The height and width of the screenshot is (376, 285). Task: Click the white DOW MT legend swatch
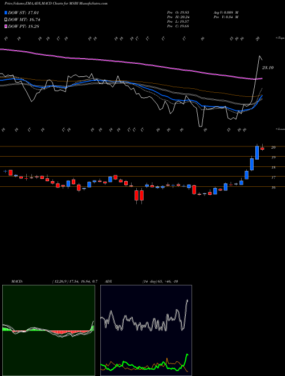pos(6,20)
